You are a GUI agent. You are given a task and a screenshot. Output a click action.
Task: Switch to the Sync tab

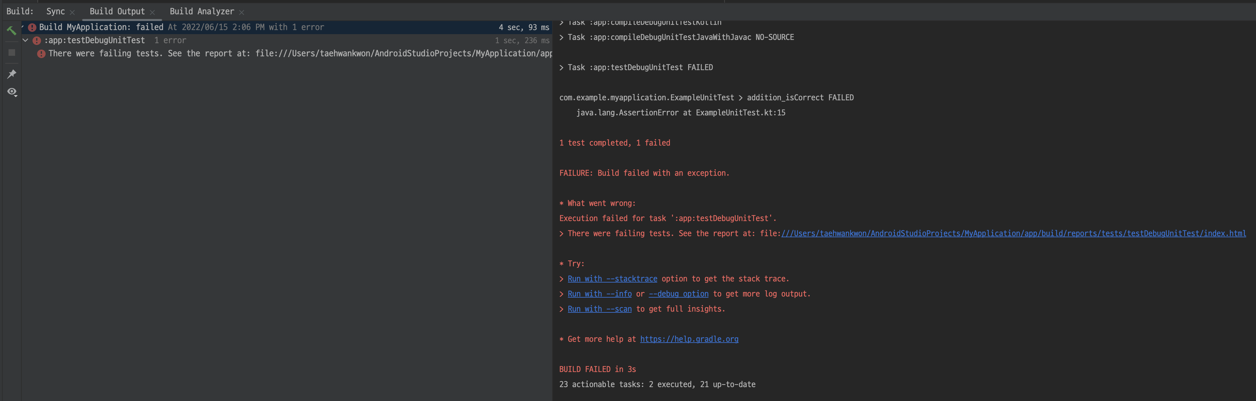tap(55, 11)
